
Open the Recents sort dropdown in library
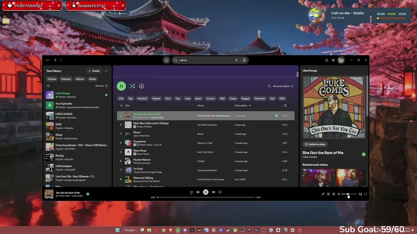pyautogui.click(x=101, y=86)
